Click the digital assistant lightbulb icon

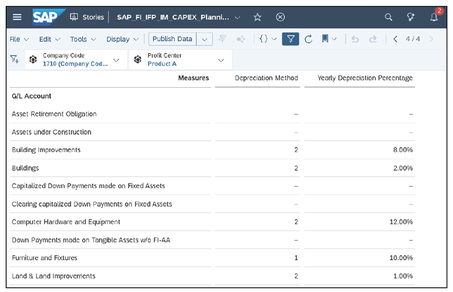411,17
